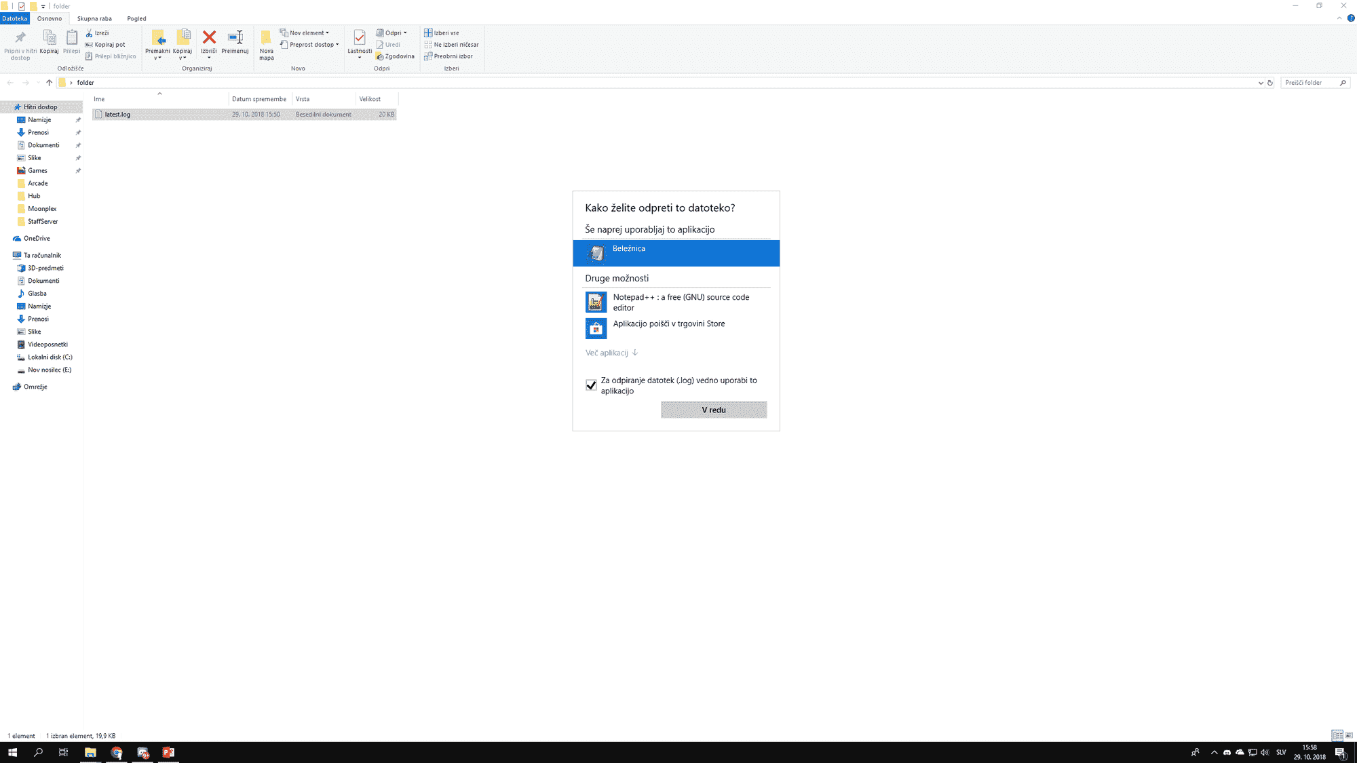The width and height of the screenshot is (1357, 763).
Task: Click Kopiraj pot copy path item
Action: [x=105, y=45]
